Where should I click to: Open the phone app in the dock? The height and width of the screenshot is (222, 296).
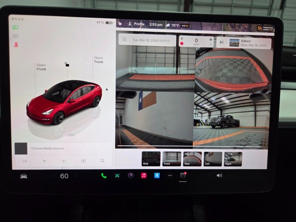[x=104, y=176]
